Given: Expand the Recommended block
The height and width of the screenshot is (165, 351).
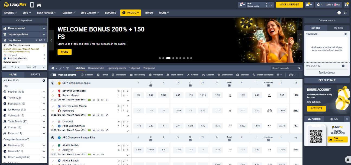Looking at the screenshot, I should [x=44, y=28].
